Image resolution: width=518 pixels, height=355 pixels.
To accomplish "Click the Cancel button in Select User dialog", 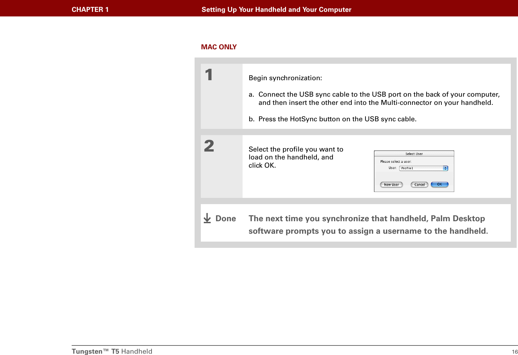I will (419, 184).
